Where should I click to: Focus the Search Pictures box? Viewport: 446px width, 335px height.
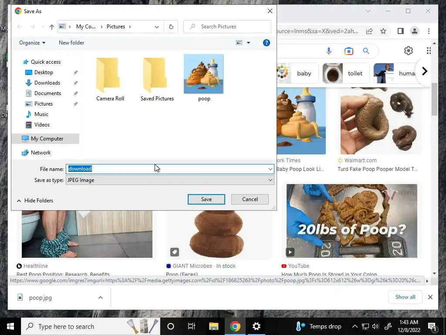tap(227, 27)
